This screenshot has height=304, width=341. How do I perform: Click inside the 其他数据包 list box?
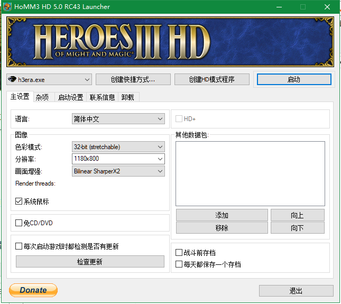(250, 173)
